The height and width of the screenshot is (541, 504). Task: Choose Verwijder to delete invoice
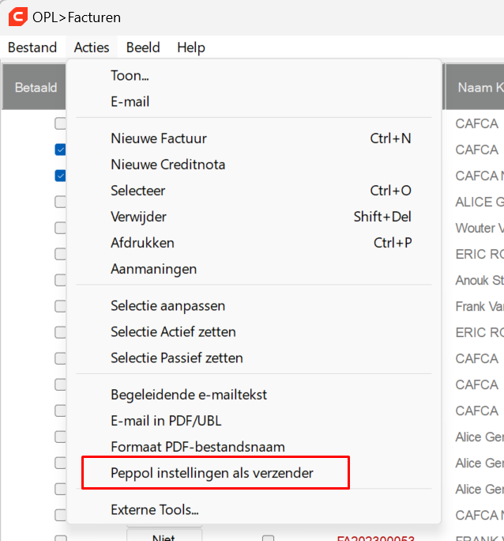click(254, 217)
